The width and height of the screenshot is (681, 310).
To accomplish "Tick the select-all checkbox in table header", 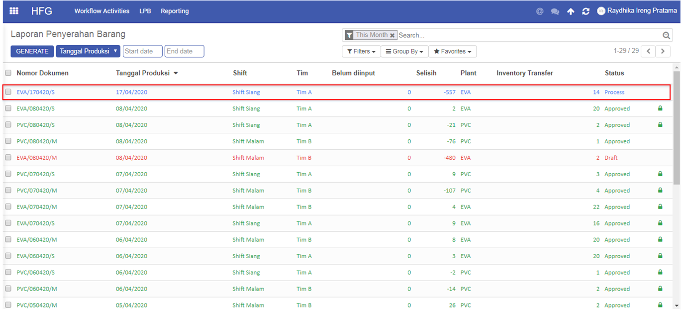I will [x=8, y=73].
